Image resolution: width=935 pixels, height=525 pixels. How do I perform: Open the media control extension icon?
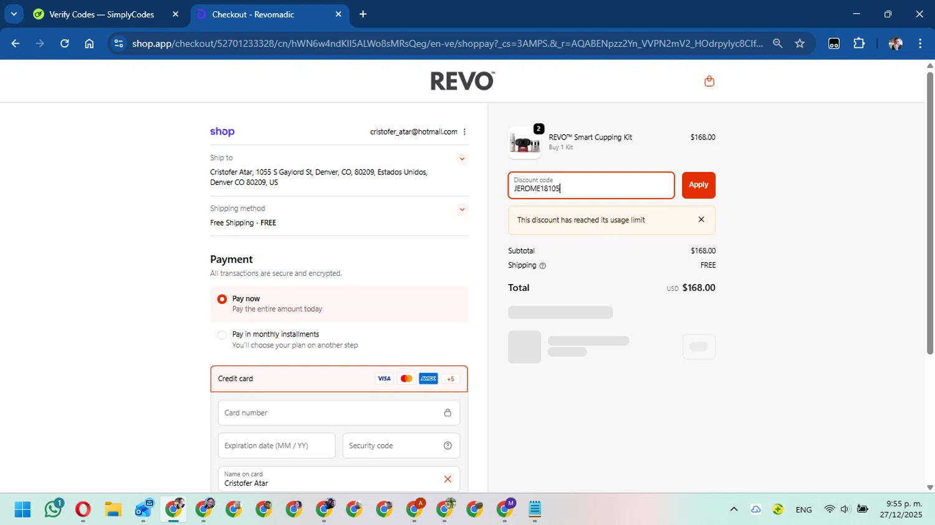click(x=834, y=44)
